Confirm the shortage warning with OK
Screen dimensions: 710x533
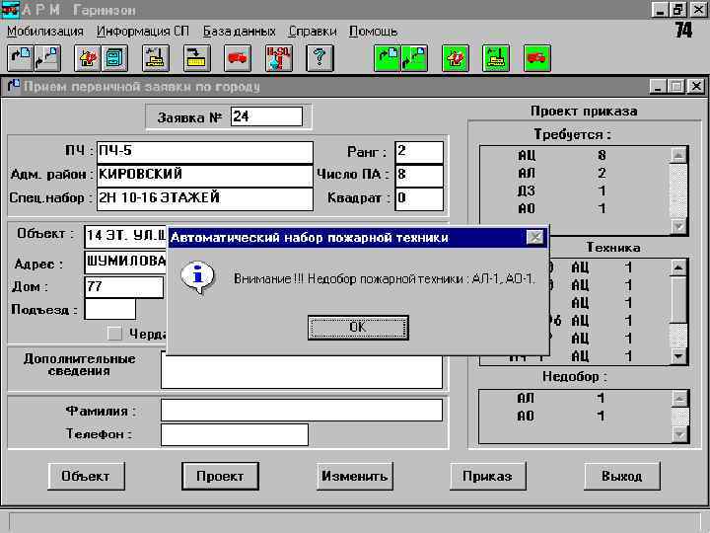(x=358, y=328)
